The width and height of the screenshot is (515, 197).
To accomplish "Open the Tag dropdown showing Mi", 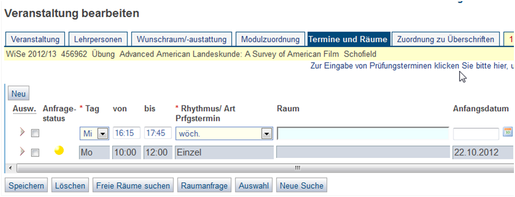I will [94, 134].
